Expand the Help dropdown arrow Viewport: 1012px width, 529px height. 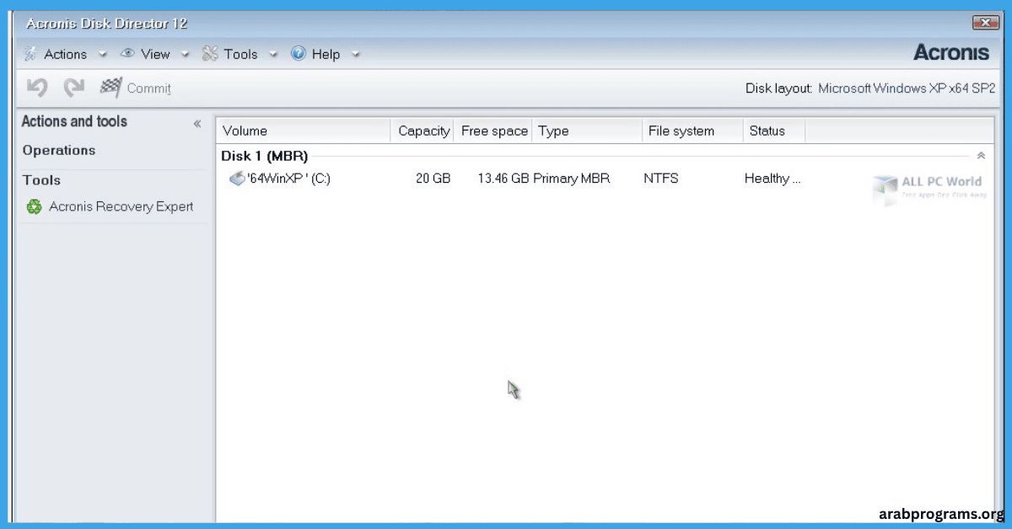click(355, 55)
